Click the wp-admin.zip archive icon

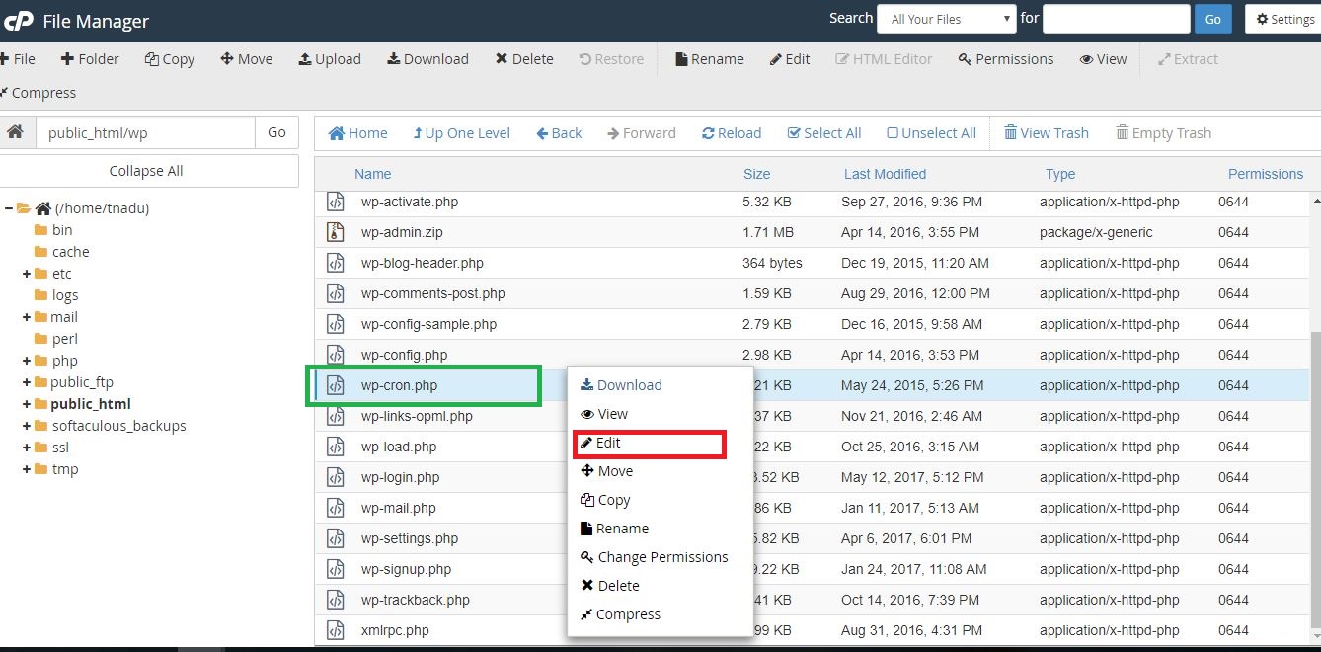[x=336, y=232]
